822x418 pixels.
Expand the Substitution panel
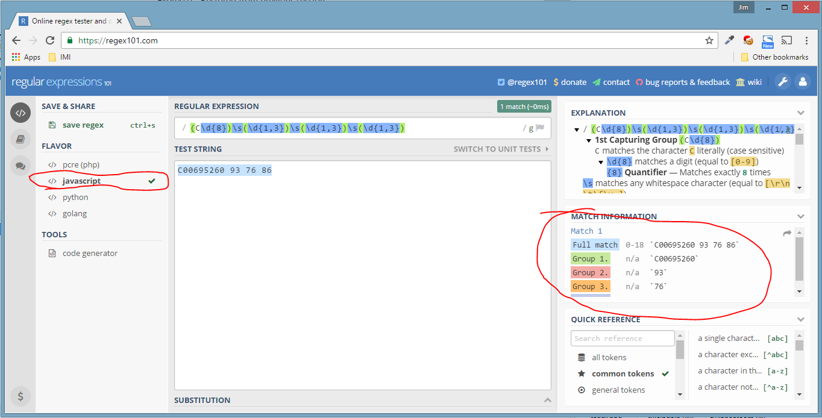point(547,400)
